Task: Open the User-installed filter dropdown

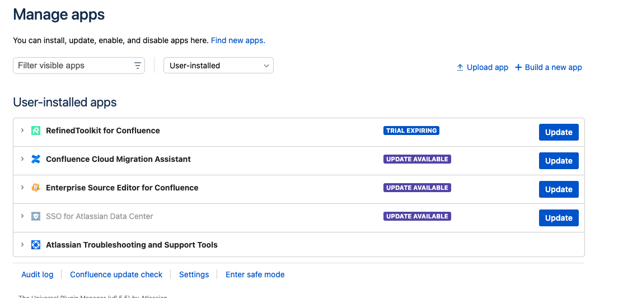Action: tap(218, 66)
